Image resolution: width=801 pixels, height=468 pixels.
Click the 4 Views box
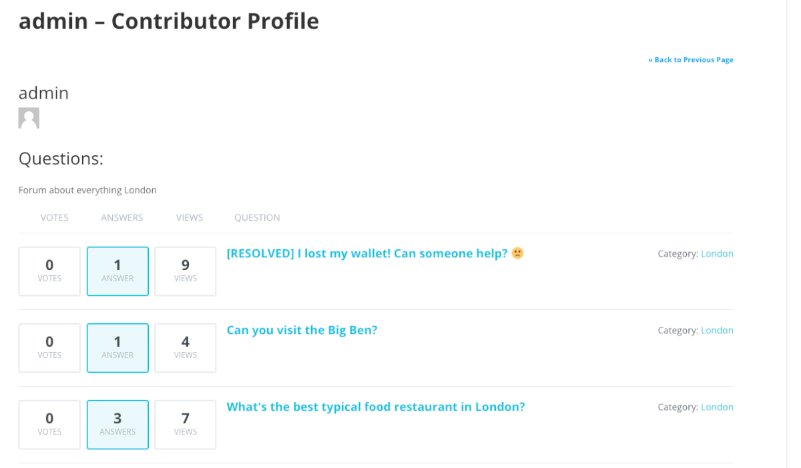click(186, 348)
